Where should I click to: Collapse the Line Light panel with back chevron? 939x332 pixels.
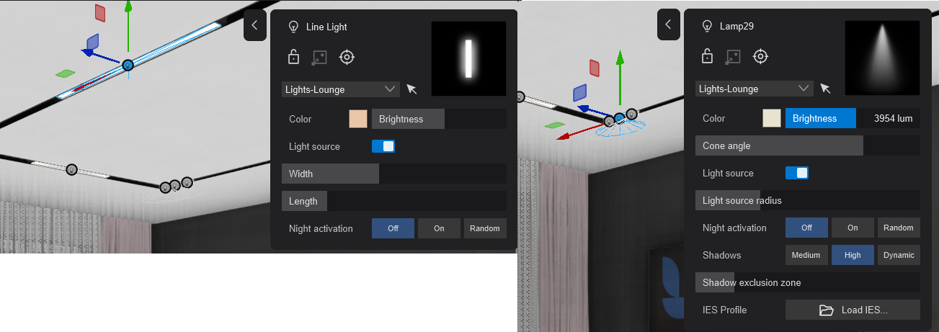(x=254, y=25)
